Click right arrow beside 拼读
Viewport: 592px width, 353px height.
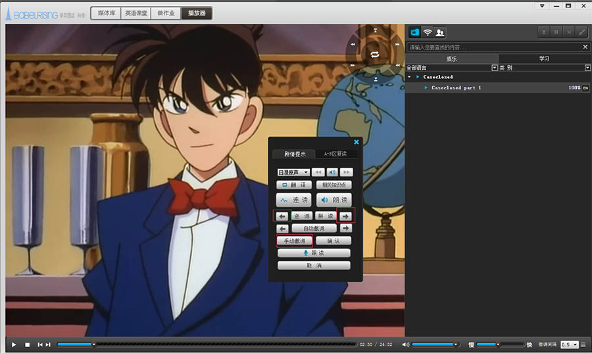(x=345, y=216)
